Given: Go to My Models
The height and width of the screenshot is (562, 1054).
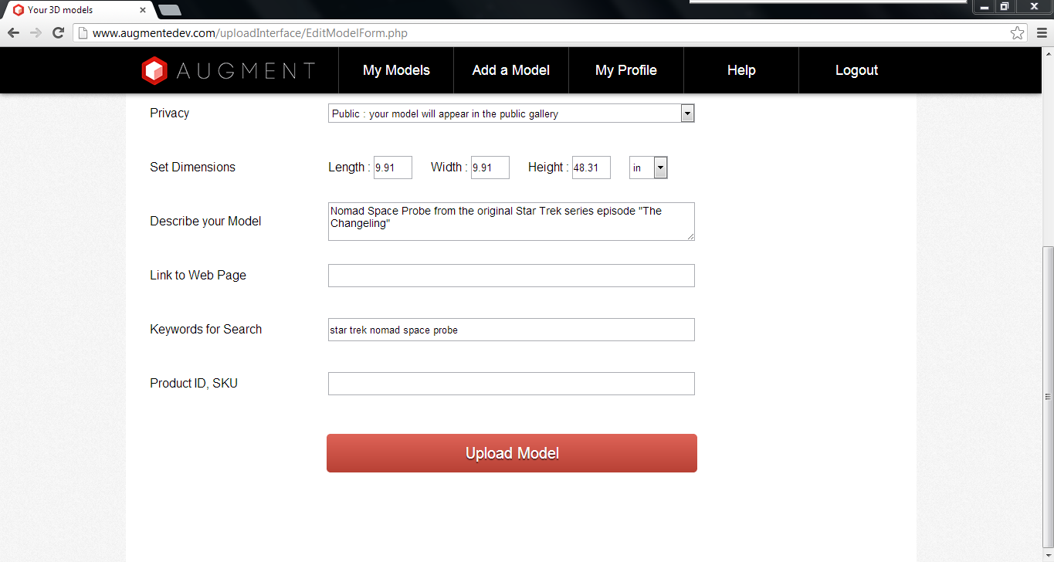Looking at the screenshot, I should (395, 69).
